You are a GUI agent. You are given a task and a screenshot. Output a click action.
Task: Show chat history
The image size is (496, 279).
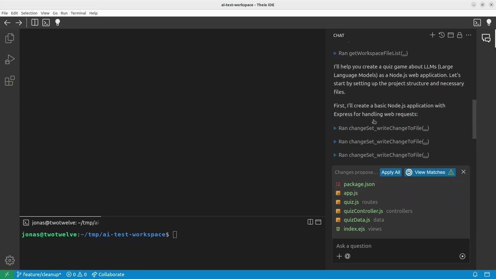pyautogui.click(x=441, y=35)
